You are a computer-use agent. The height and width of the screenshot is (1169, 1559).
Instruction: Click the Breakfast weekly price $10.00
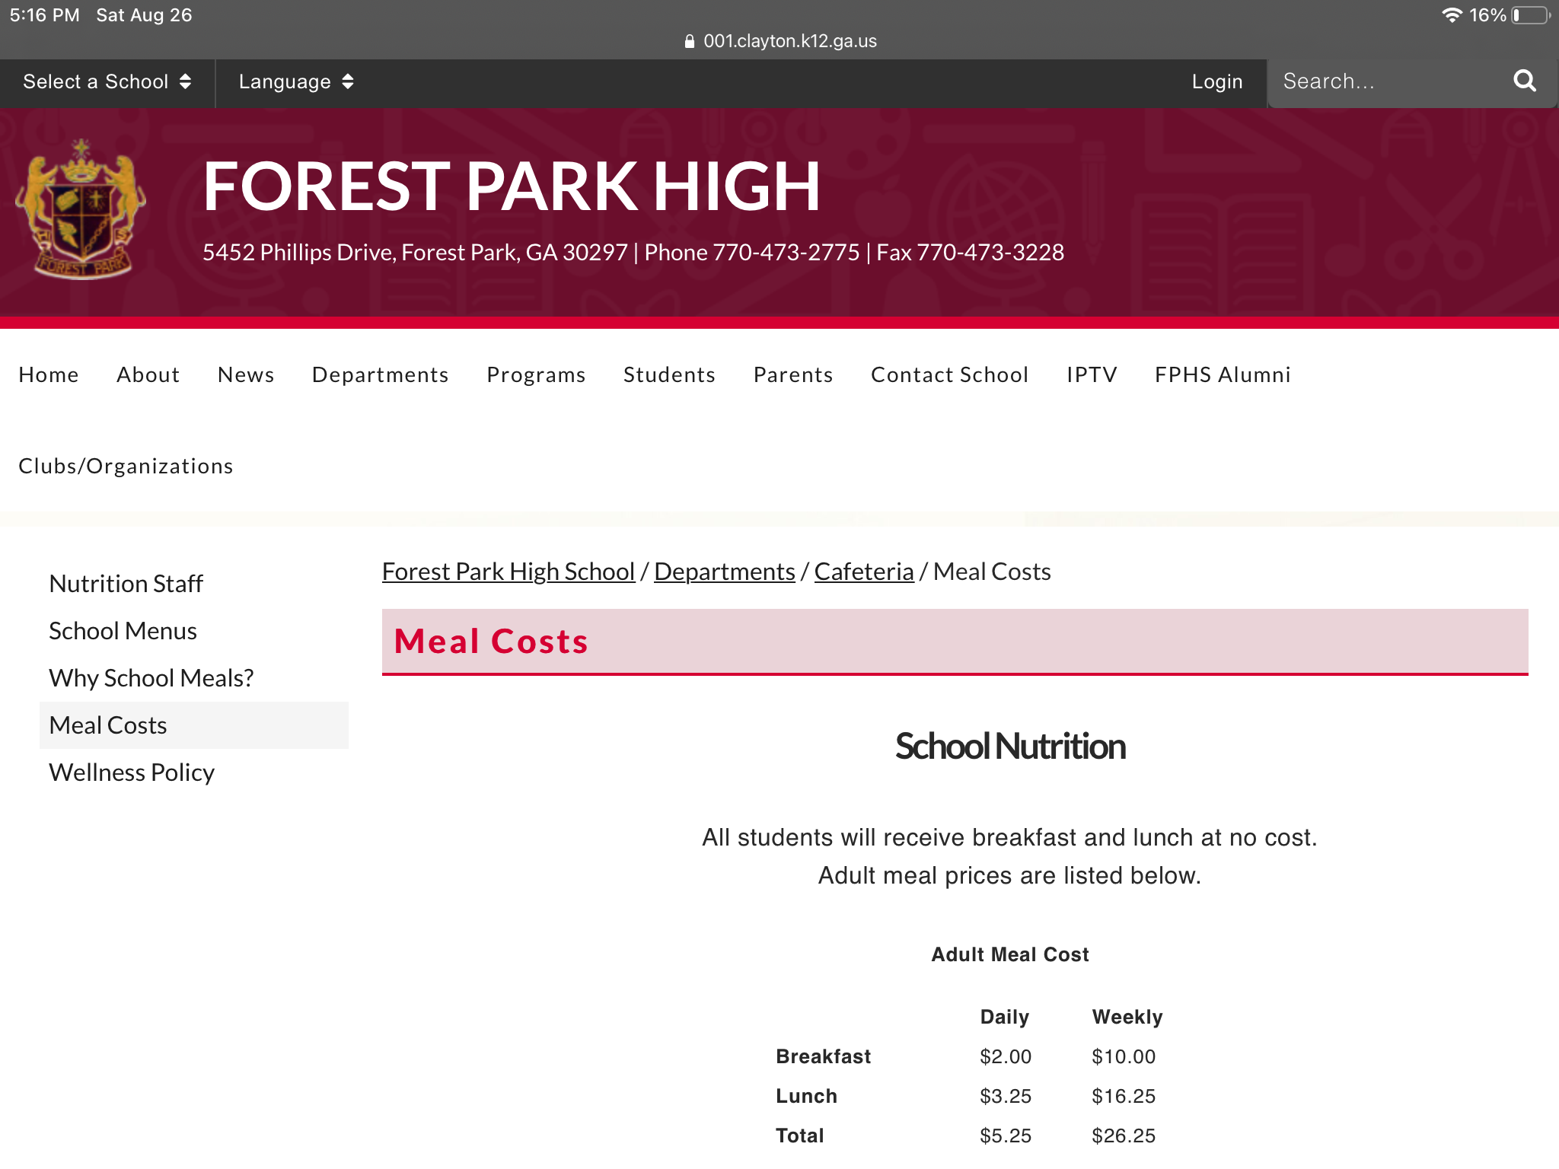click(x=1124, y=1056)
